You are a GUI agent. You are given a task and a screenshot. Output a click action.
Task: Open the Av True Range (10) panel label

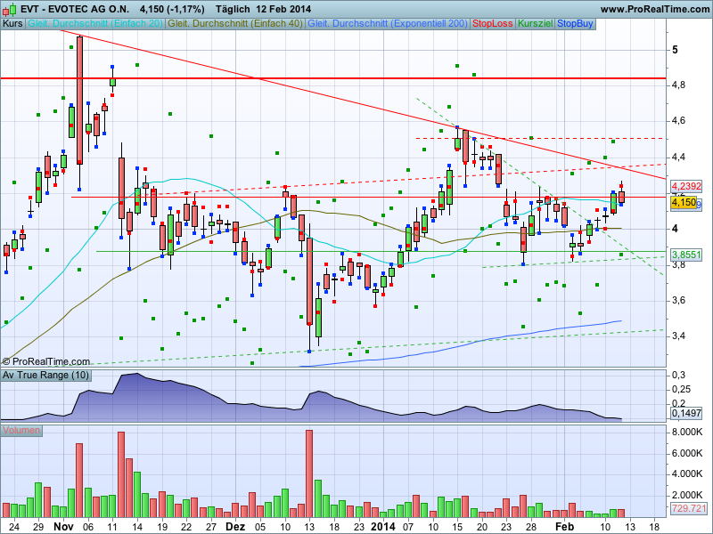pos(45,375)
